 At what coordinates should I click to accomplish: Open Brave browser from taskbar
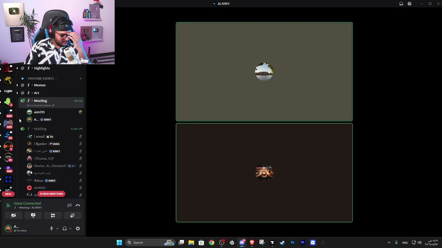(x=252, y=242)
